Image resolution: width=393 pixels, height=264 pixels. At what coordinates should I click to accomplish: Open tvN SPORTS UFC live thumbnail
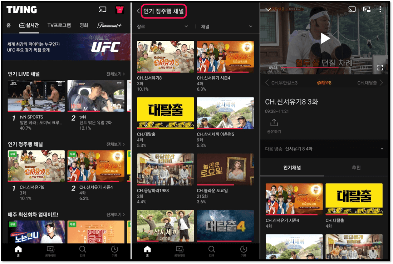tap(36, 96)
